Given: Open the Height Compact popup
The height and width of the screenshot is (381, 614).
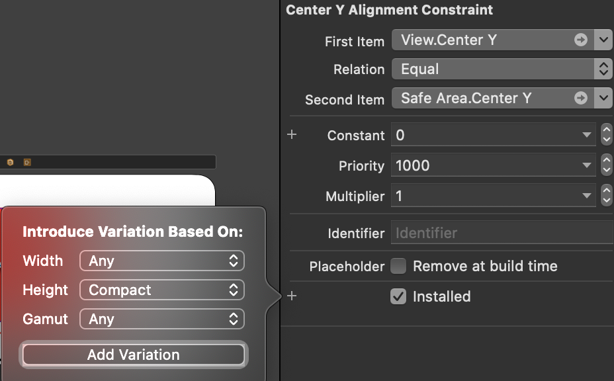Looking at the screenshot, I should (x=162, y=290).
